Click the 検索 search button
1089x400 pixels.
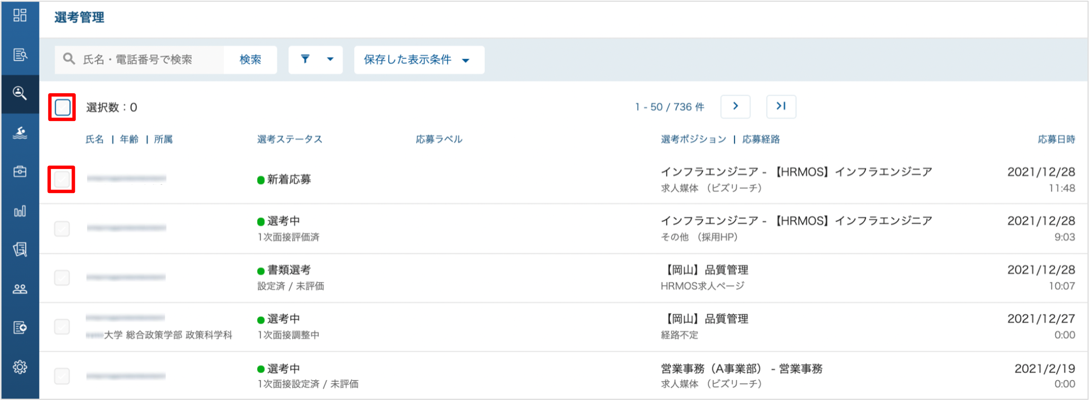250,60
